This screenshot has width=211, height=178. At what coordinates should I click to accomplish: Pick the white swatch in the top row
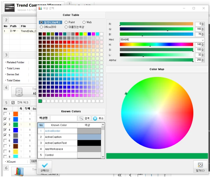102,34
